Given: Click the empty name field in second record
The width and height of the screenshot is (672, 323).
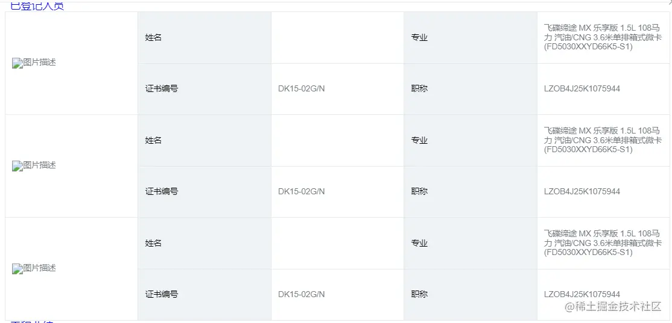Looking at the screenshot, I should 337,140.
